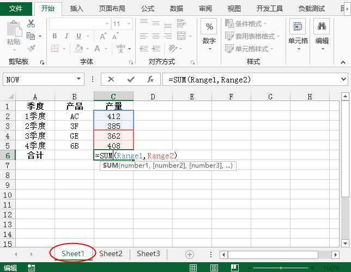Click the Paste clipboard icon

pos(14,28)
